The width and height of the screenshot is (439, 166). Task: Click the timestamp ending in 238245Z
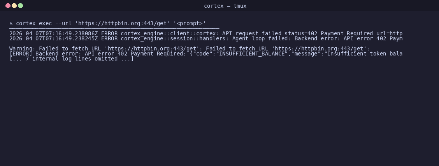pos(53,38)
